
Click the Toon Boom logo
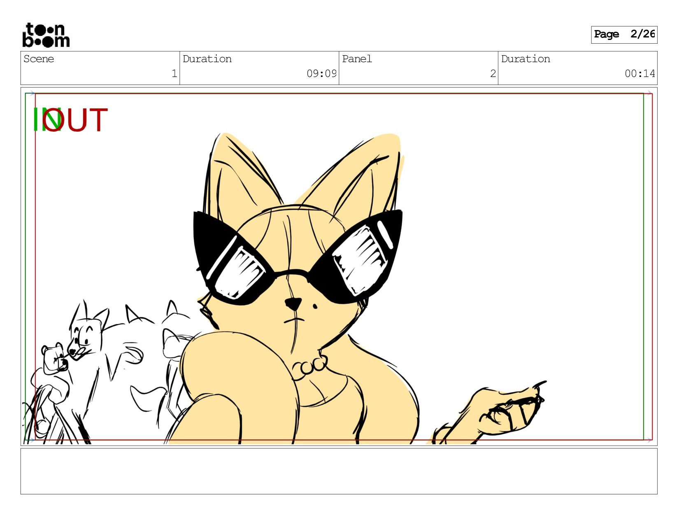tap(46, 35)
